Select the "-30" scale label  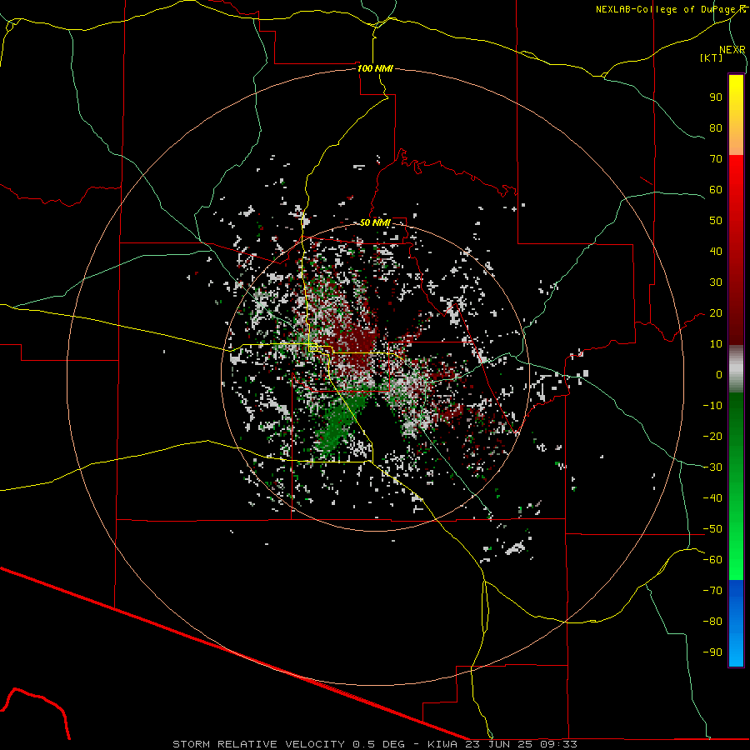[x=712, y=467]
